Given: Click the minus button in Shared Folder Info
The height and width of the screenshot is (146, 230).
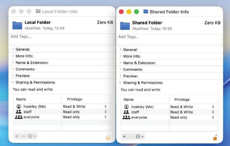Looking at the screenshot, I should (x=131, y=137).
